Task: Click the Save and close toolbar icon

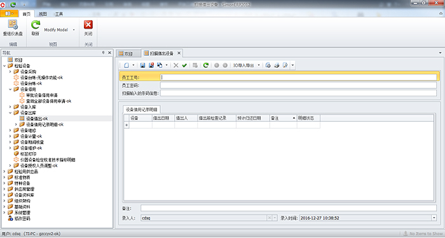Action: click(x=151, y=65)
